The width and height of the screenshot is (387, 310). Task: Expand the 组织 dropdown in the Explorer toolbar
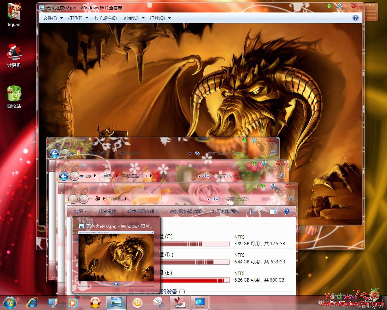pyautogui.click(x=80, y=211)
